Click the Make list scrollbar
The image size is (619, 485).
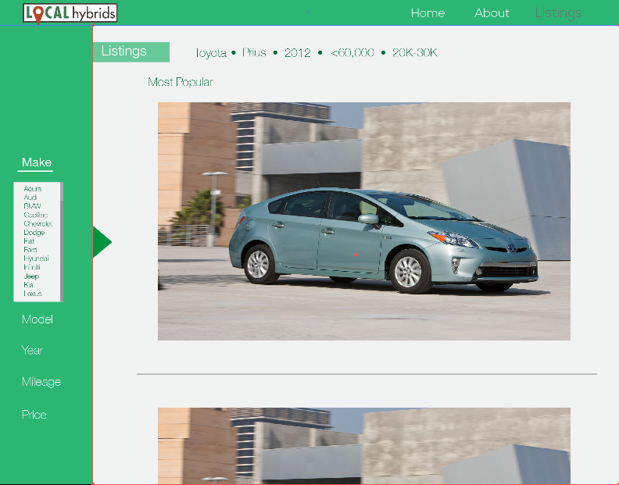(x=62, y=242)
